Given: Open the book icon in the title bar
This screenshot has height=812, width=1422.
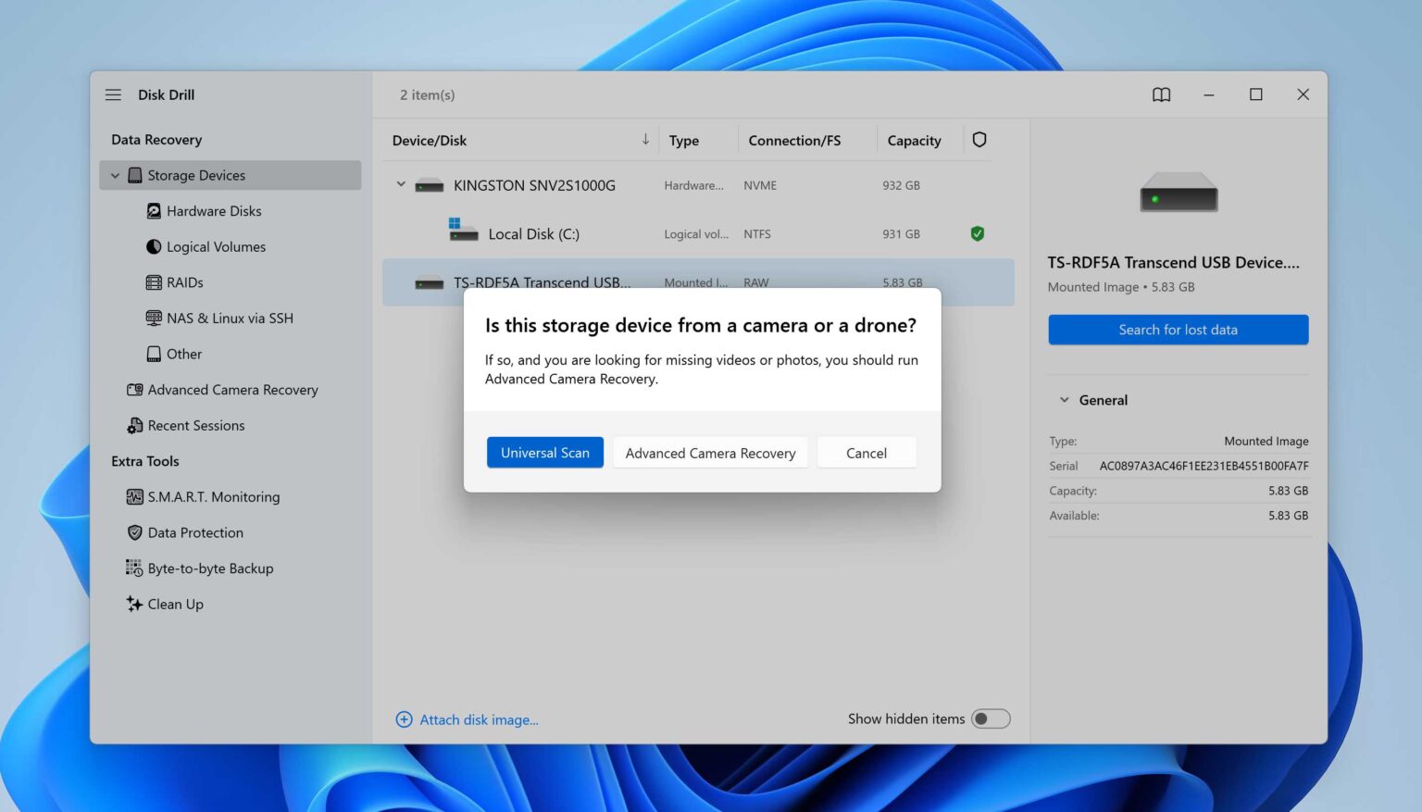Looking at the screenshot, I should [1161, 94].
